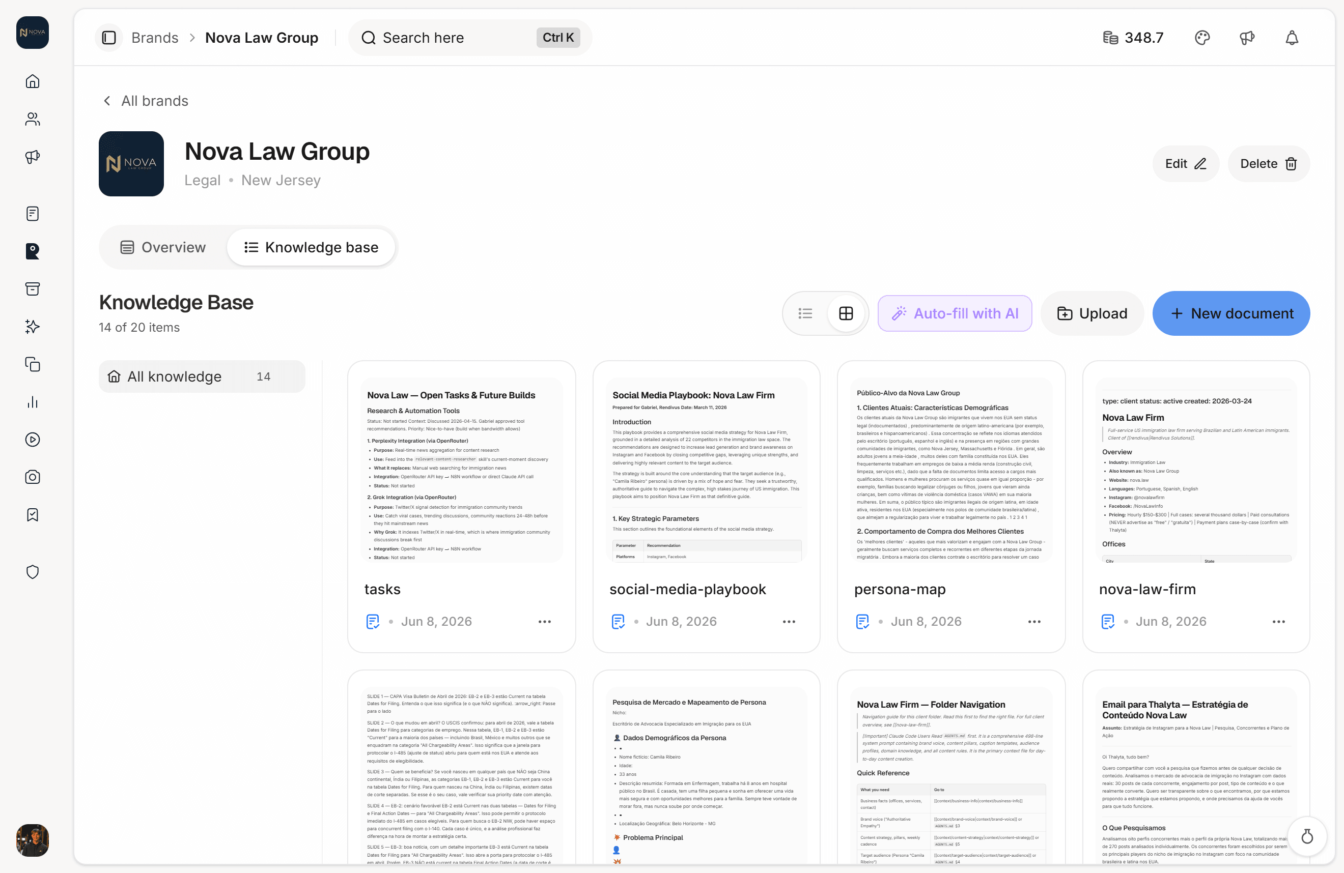Switch to grid view
The width and height of the screenshot is (1344, 873).
click(x=846, y=313)
